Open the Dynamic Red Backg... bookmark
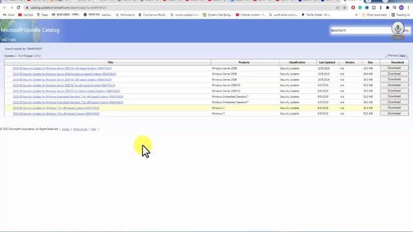This screenshot has height=232, width=413. (217, 15)
